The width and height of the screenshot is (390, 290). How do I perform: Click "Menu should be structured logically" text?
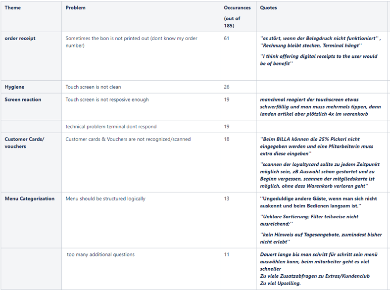(x=105, y=198)
